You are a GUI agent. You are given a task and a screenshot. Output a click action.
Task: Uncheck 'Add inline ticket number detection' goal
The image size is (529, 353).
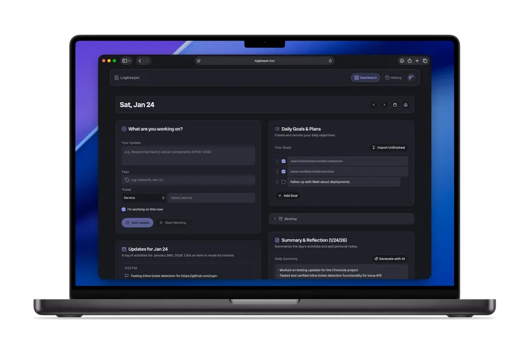[283, 161]
